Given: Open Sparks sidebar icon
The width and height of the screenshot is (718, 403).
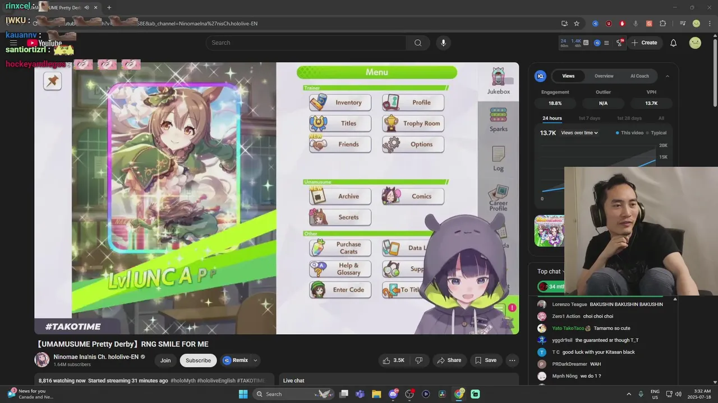Looking at the screenshot, I should coord(498,120).
